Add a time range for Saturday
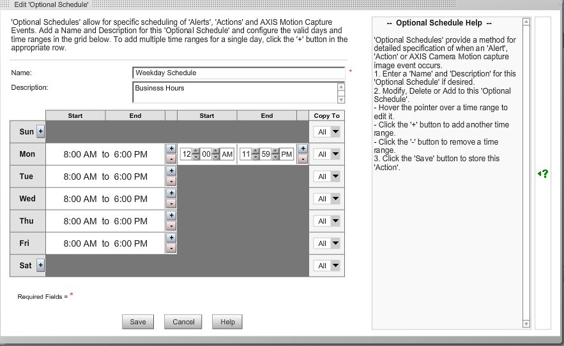Screen dimensions: 564x346 (41, 265)
